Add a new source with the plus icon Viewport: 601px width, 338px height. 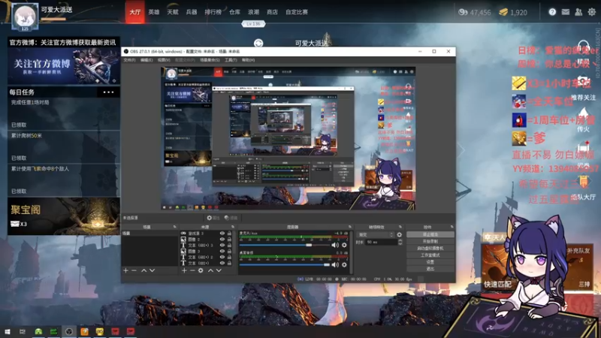[184, 270]
